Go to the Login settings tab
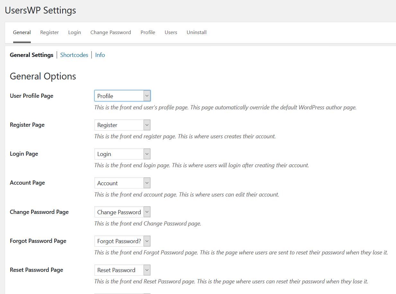The image size is (396, 294). [75, 32]
